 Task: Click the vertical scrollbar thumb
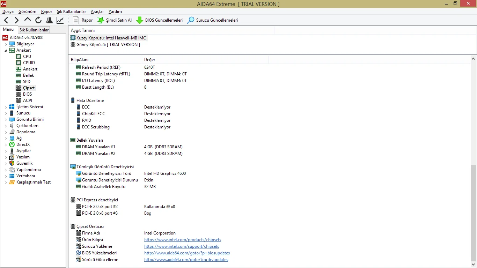point(473,213)
